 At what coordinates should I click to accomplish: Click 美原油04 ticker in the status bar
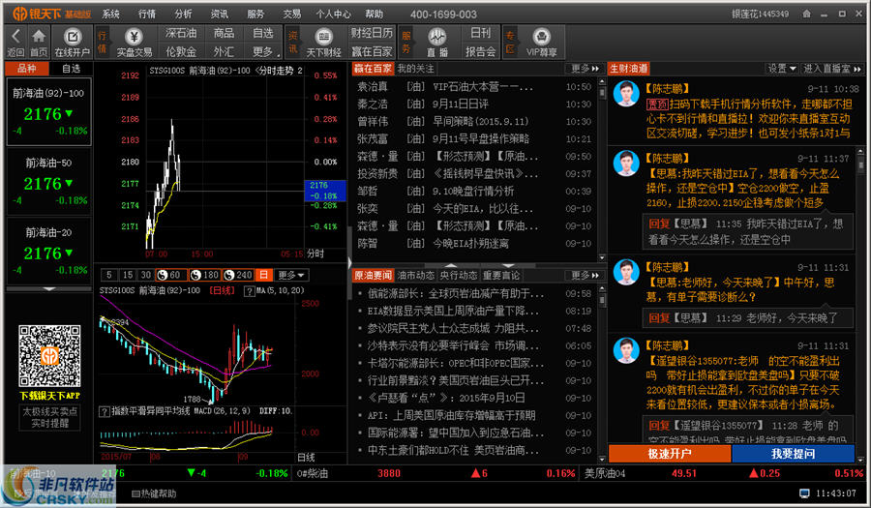point(605,473)
